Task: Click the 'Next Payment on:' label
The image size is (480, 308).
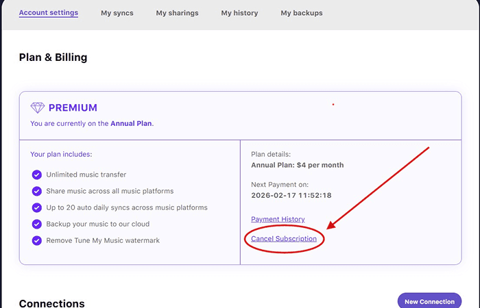Action: click(280, 185)
